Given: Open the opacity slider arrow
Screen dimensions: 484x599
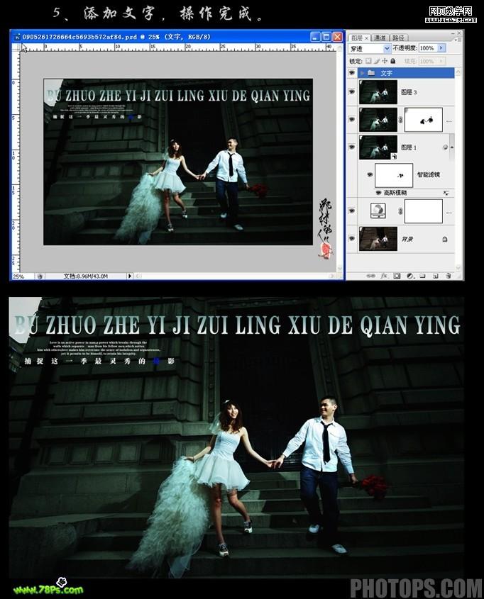Looking at the screenshot, I should (x=441, y=48).
